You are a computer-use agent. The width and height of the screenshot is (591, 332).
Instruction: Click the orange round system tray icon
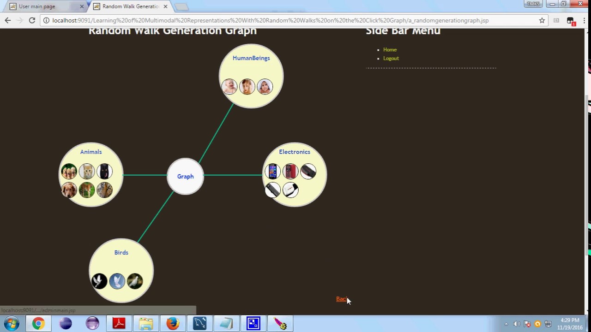pos(537,324)
